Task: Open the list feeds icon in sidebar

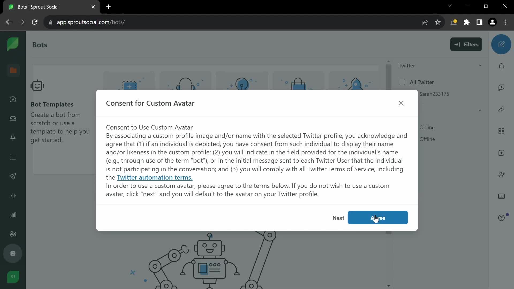Action: click(13, 157)
